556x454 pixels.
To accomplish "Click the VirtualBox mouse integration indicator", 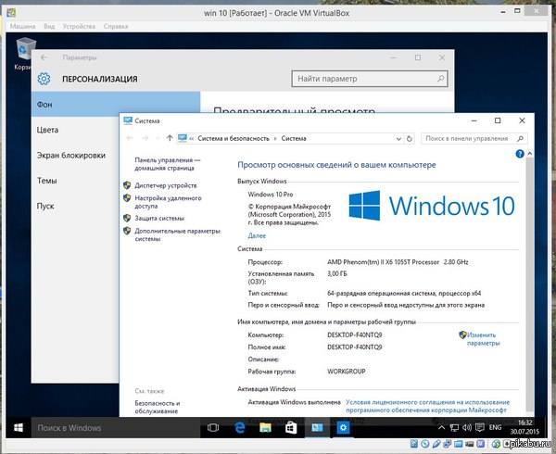I will tap(496, 444).
